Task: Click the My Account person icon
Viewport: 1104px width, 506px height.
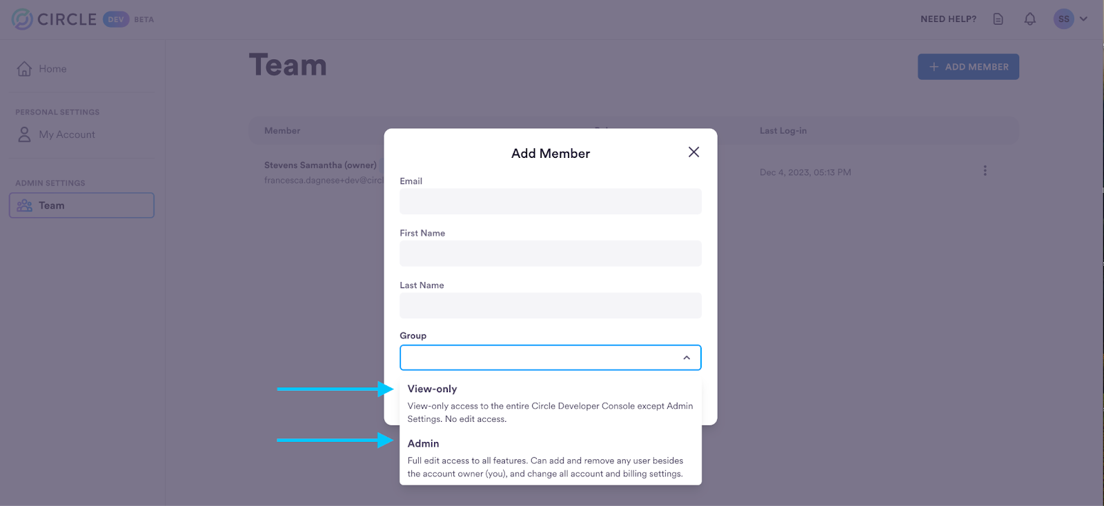Action: tap(25, 134)
